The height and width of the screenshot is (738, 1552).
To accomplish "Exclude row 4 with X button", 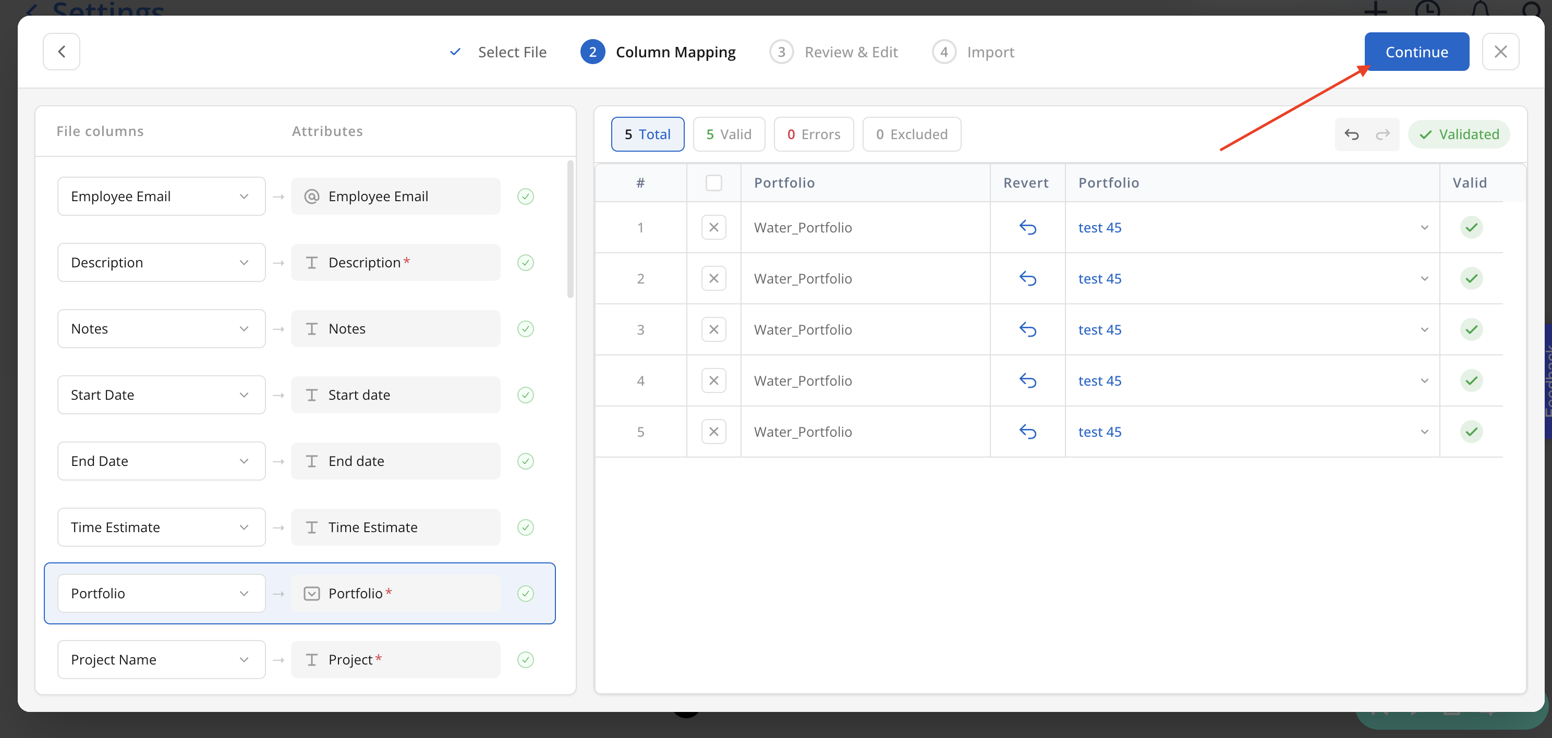I will click(713, 380).
